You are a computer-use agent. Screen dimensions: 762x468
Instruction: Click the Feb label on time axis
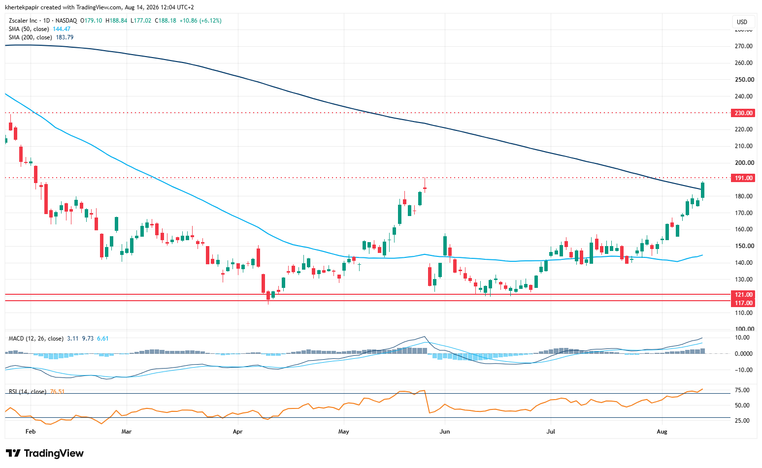point(31,432)
